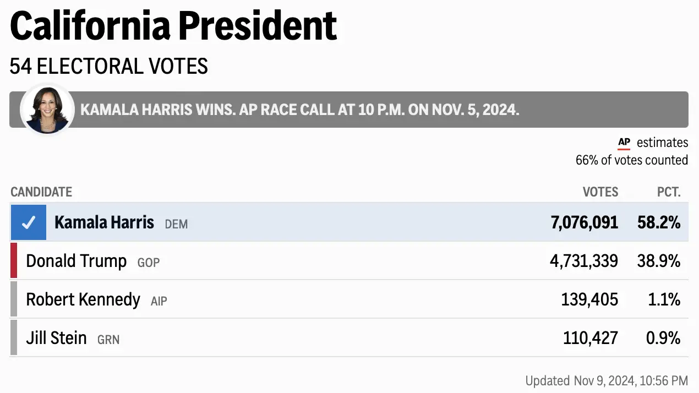Click the VOTES column header

600,192
